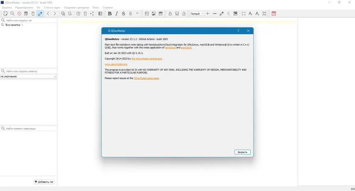Open the 'Справка' menu
Screen dimensions: 355x191
[x=108, y=7]
